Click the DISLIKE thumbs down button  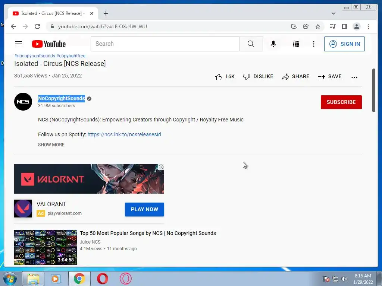tap(258, 77)
